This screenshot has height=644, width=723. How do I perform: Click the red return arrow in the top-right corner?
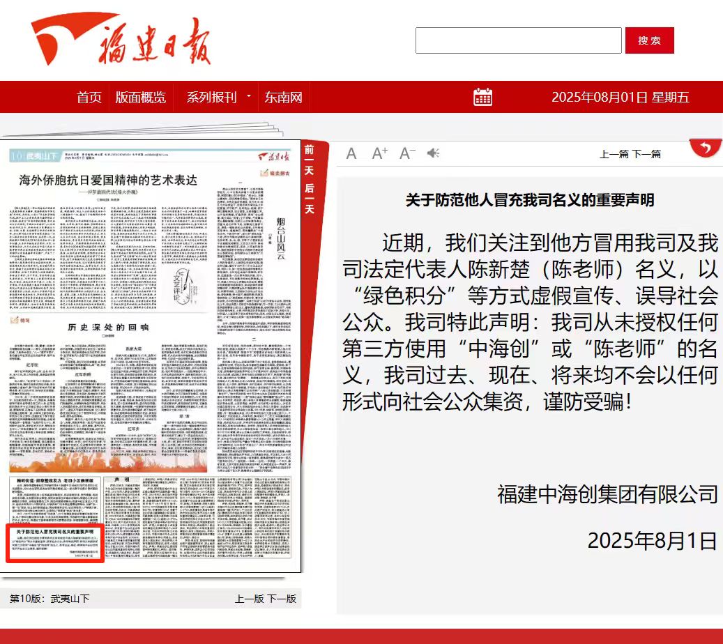point(705,148)
